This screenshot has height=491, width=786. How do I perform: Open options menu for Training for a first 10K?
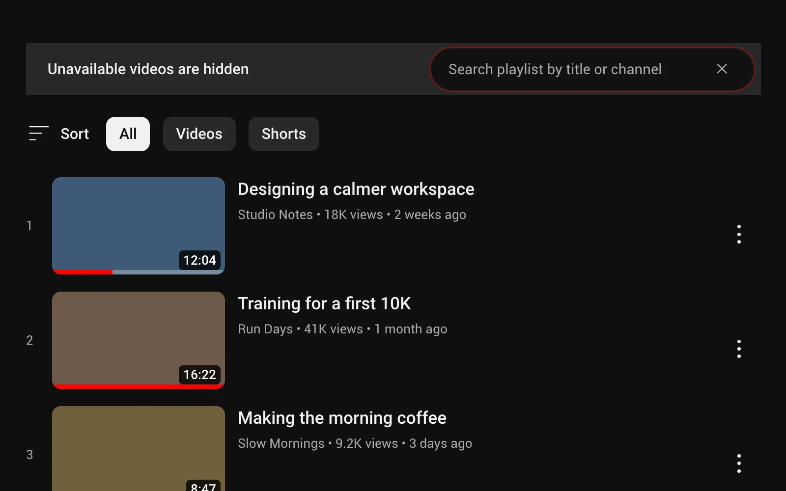[x=739, y=349]
